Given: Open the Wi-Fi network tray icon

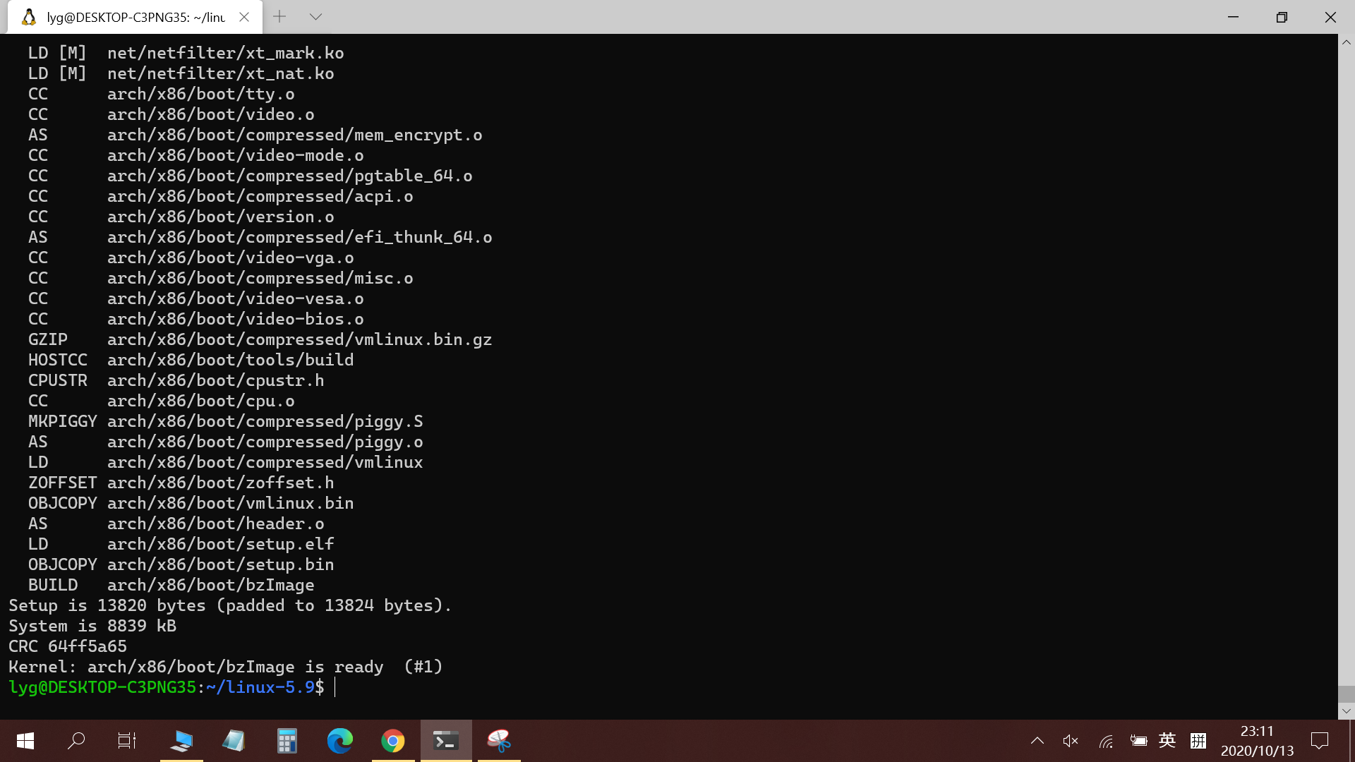Looking at the screenshot, I should (1106, 741).
